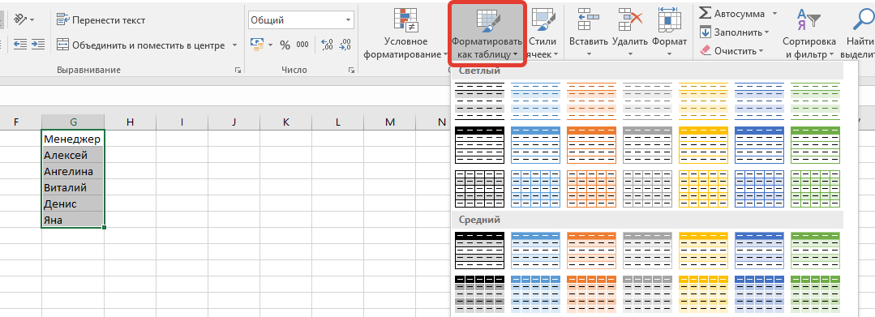Click the Delete cells (Удалить) icon
Image resolution: width=875 pixels, height=317 pixels.
coord(630,20)
